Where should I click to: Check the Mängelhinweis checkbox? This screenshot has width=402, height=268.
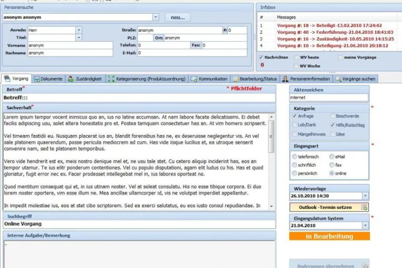click(x=294, y=134)
